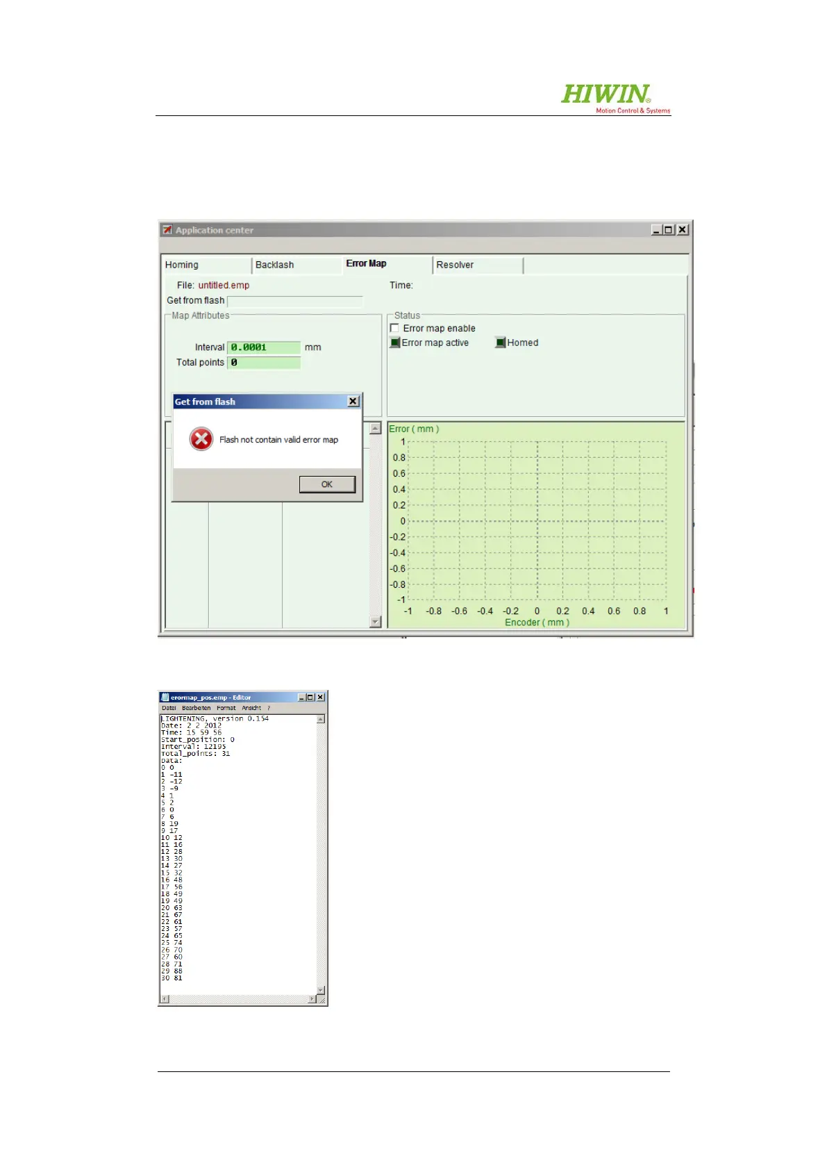Minimize the Application center window
Screen dimensions: 827x1170
656,230
